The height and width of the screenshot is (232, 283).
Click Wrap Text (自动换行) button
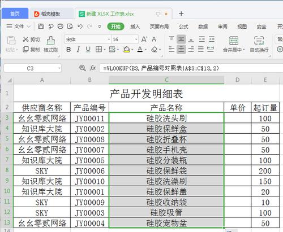[x=259, y=45]
